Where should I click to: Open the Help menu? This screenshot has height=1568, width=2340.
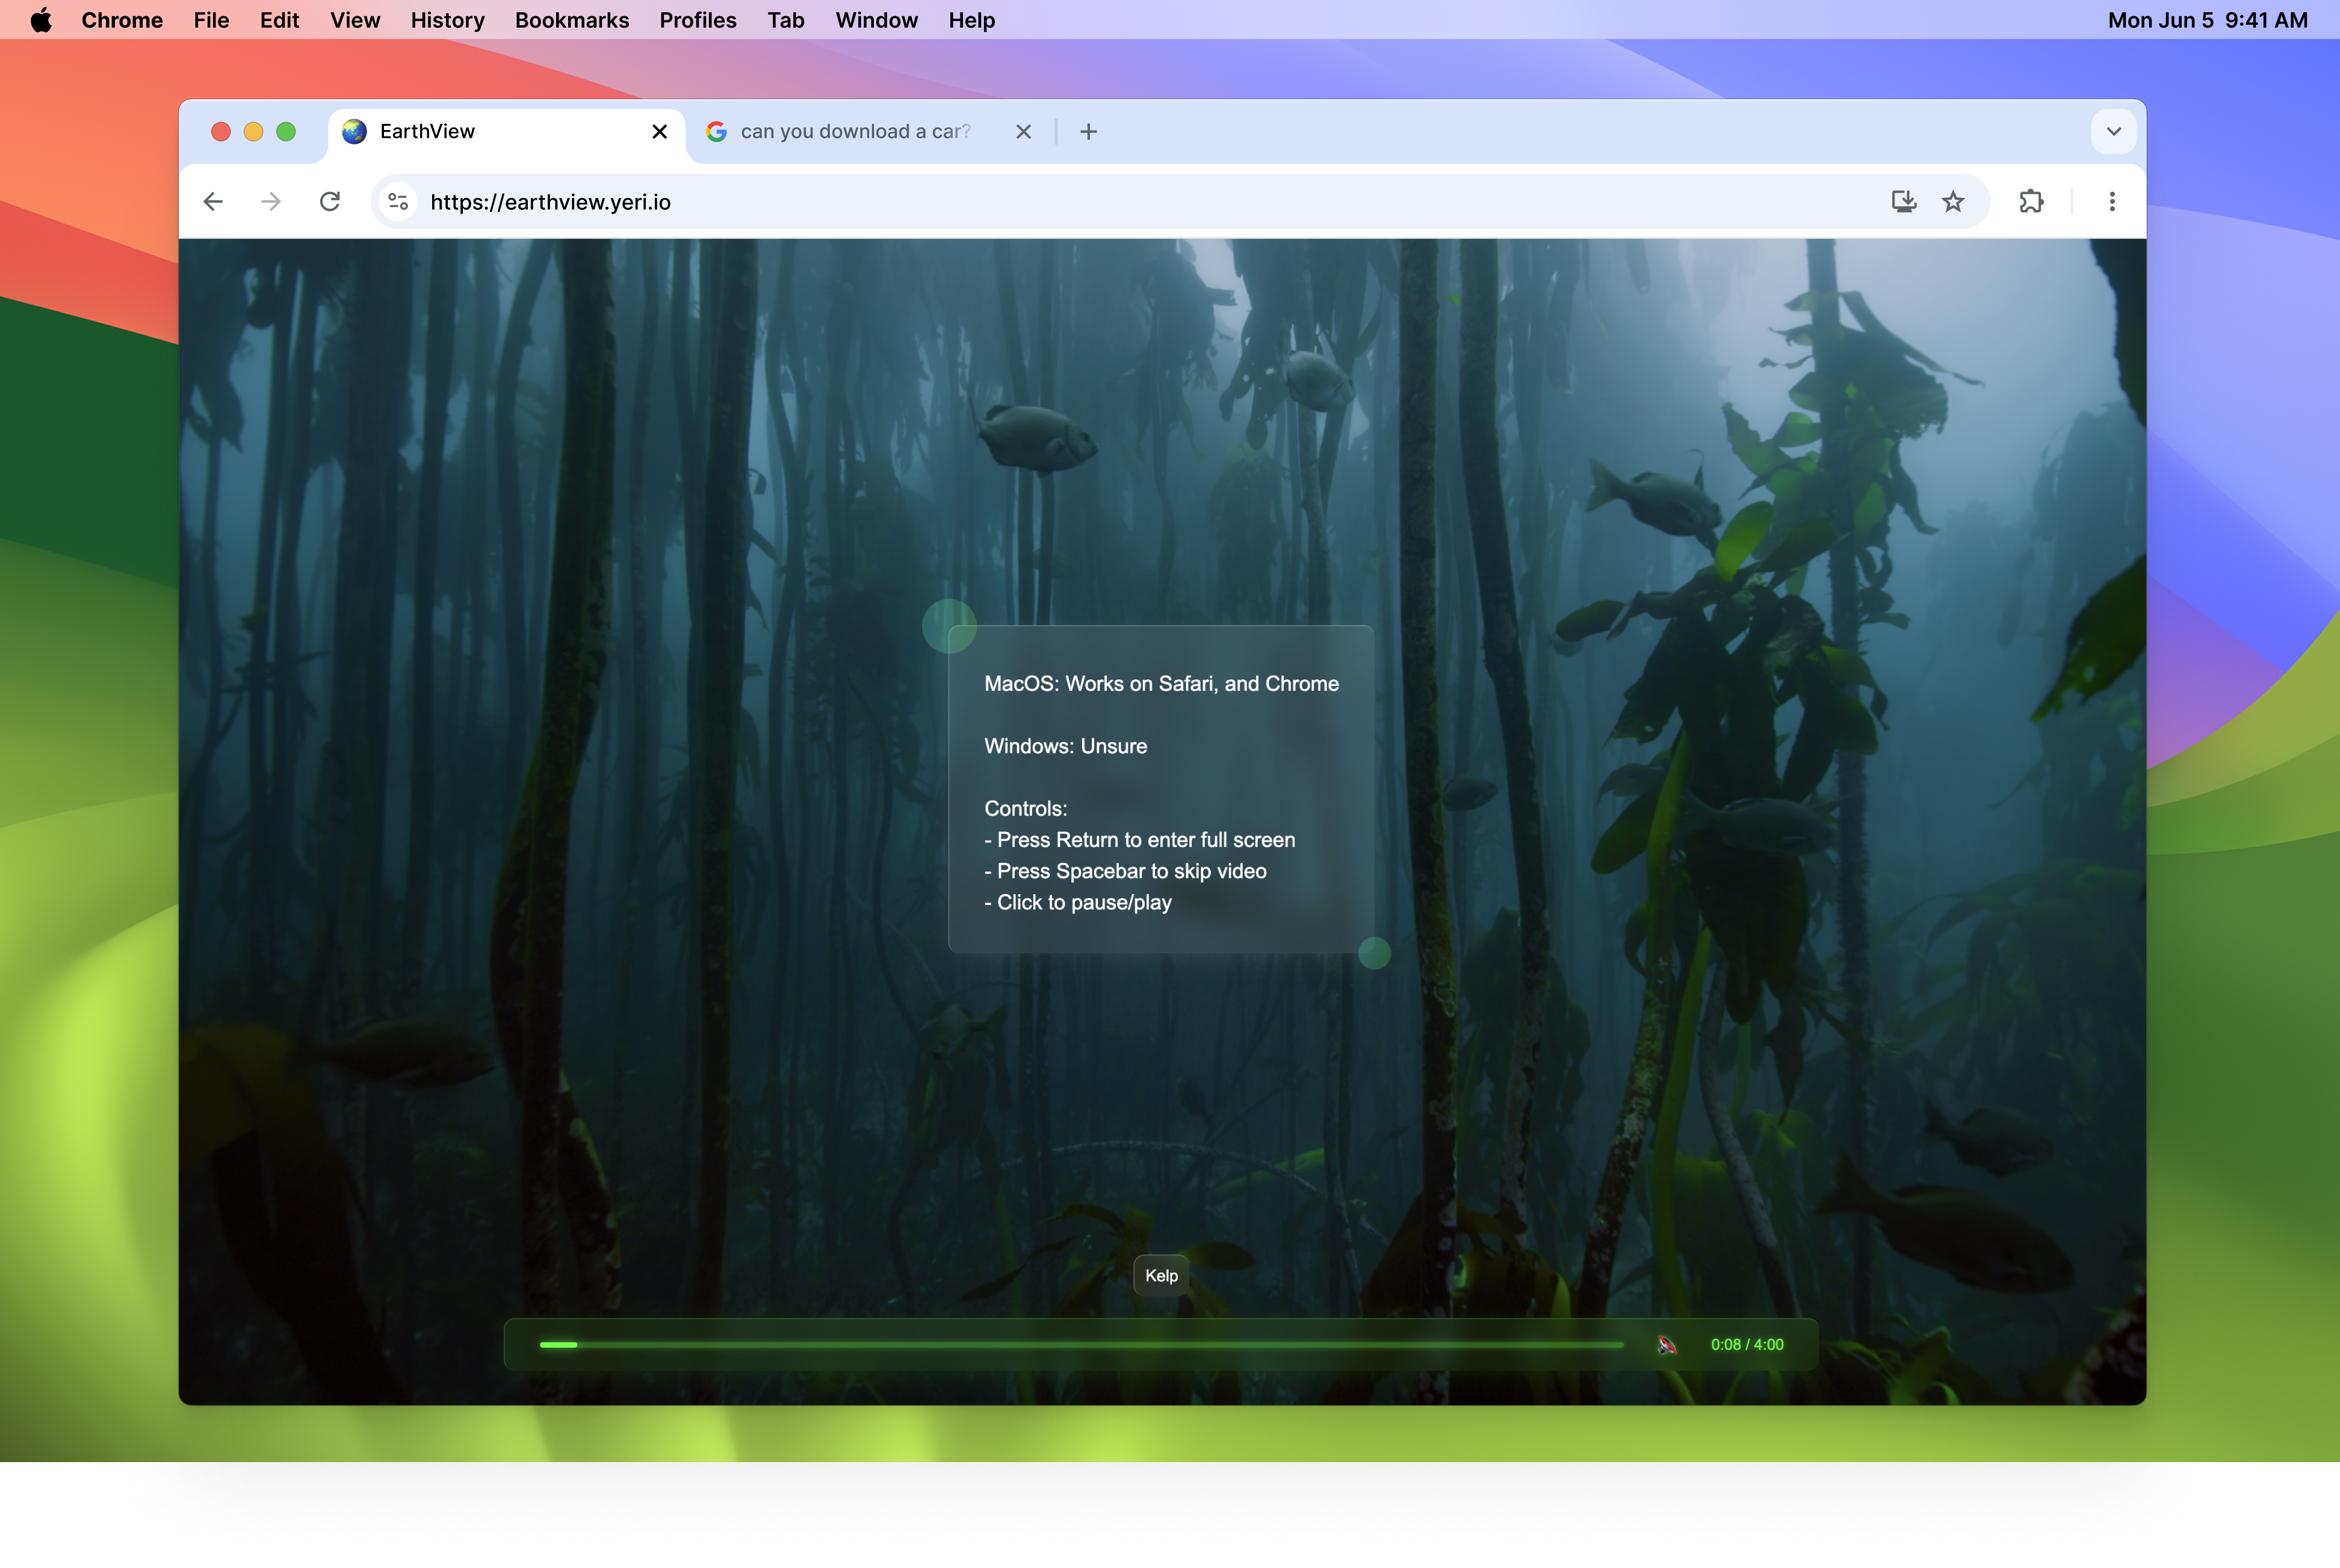(x=971, y=20)
